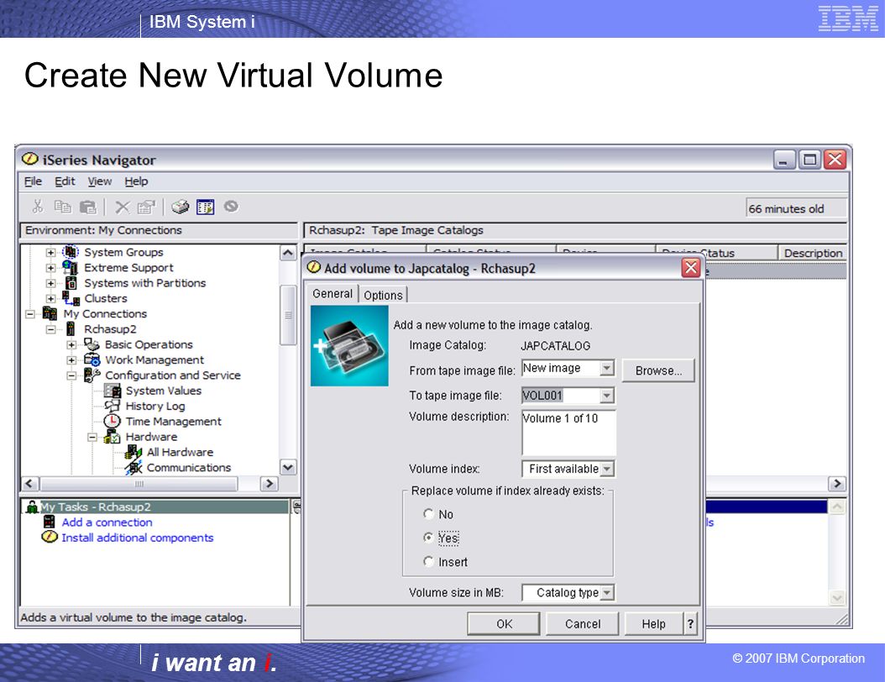
Task: Select the Insert radio button
Action: pos(428,561)
